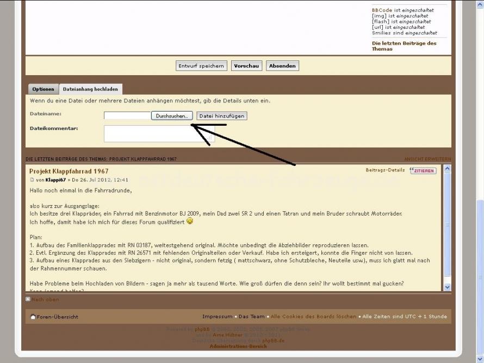Screen dimensions: 484x363
Task: Select the Dateianhang hochladen tab
Action: [91, 89]
